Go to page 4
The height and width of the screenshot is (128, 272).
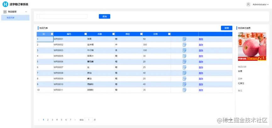[x=57, y=120]
